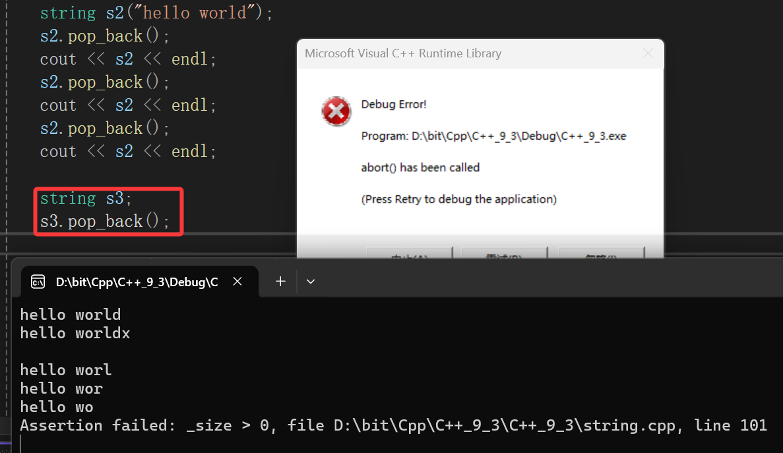Select the D:\bit\Cpp\C++_9_3\Debug\C terminal tab

coord(140,282)
